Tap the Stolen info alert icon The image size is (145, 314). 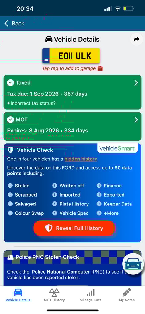[x=10, y=186]
